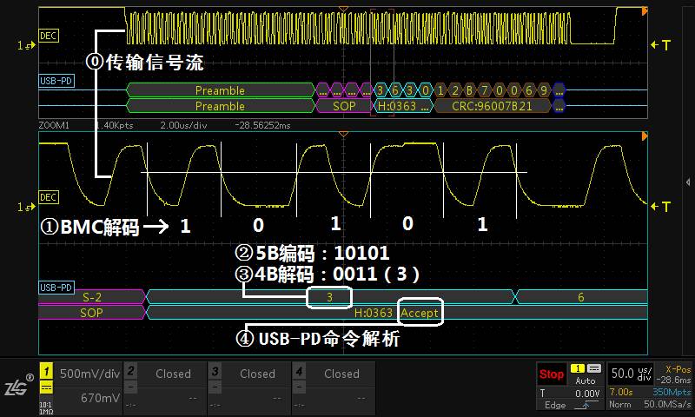Click channel 3 coupling dash icon

(215, 387)
